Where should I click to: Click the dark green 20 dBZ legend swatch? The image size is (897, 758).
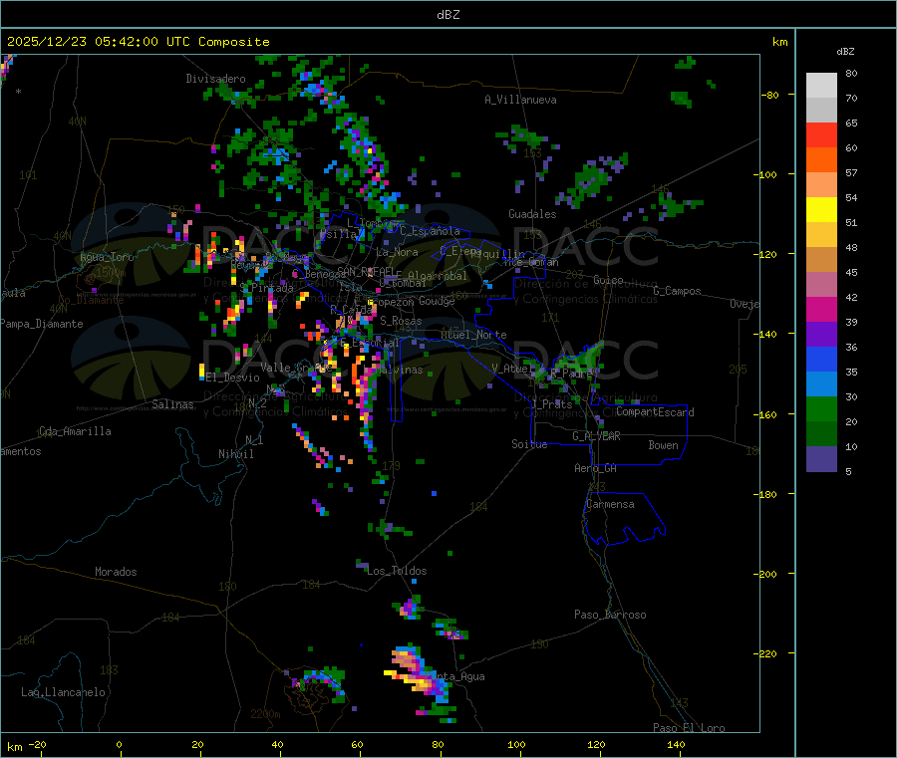[x=821, y=434]
